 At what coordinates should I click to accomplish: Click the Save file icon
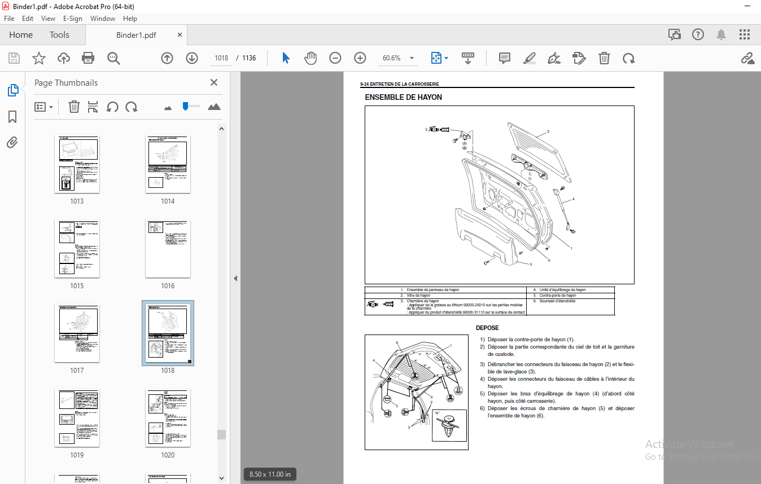click(x=14, y=58)
